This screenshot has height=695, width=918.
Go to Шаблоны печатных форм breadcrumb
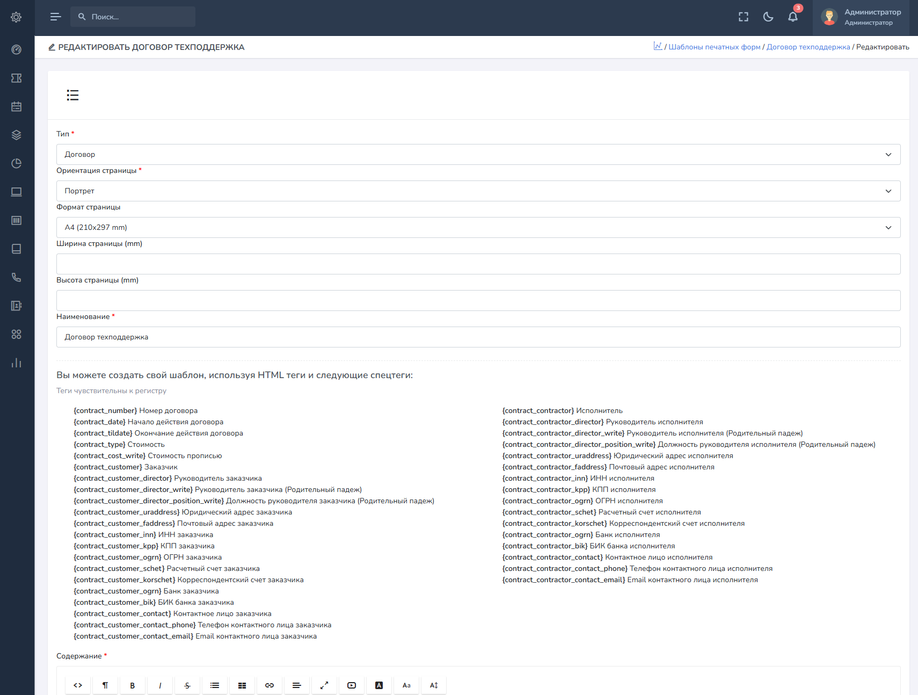click(x=714, y=47)
